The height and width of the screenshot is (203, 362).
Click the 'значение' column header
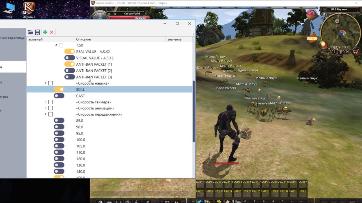tap(179, 39)
